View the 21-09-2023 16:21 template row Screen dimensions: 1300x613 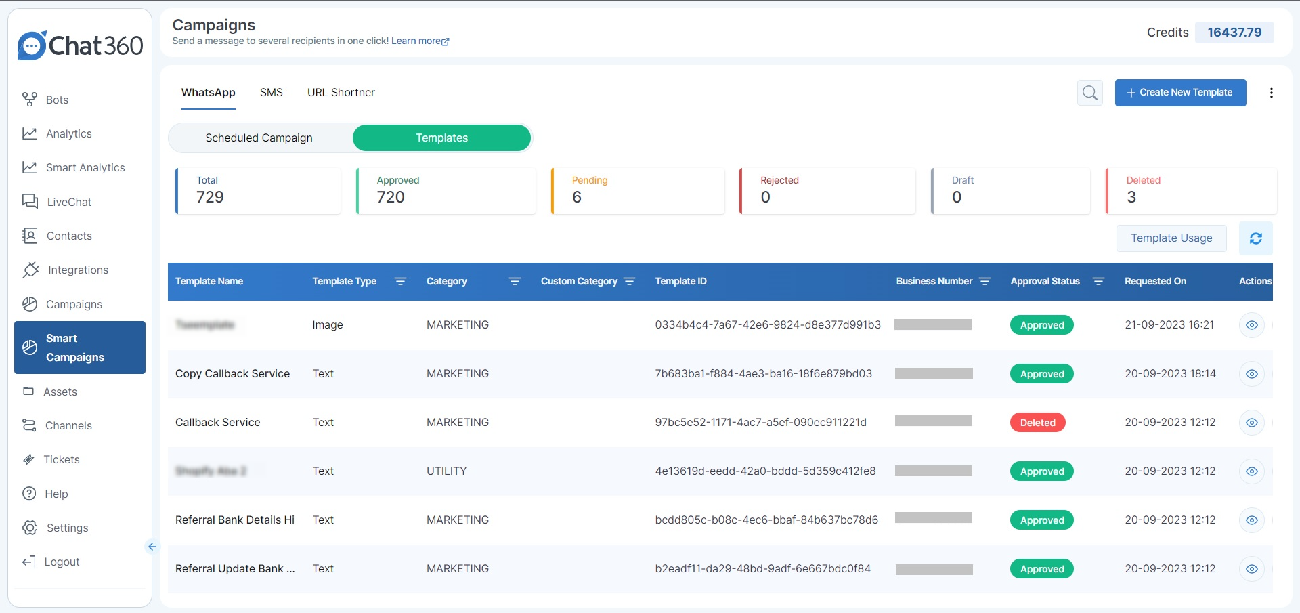tap(1252, 325)
